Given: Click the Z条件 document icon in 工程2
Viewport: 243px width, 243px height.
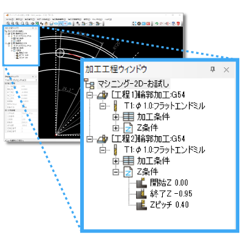Looking at the screenshot, I should 128,172.
